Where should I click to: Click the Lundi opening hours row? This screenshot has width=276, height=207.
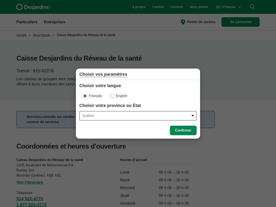coord(154,172)
